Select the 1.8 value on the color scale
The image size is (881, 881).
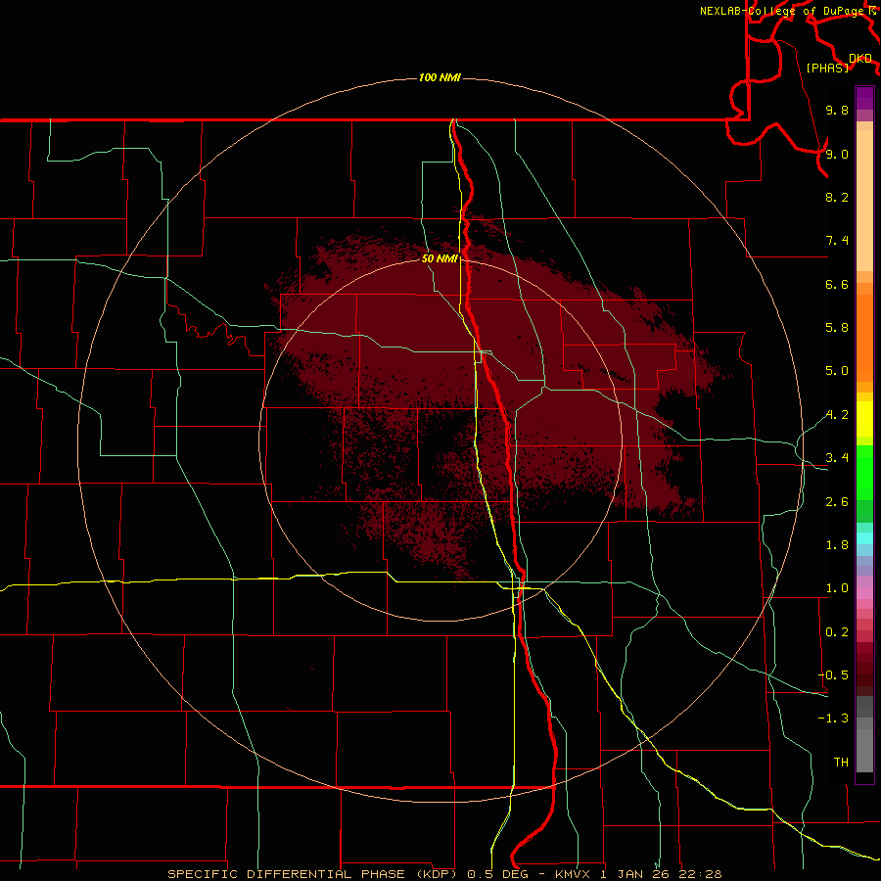837,545
